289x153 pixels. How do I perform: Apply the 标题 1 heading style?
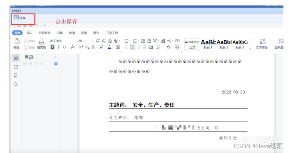(x=208, y=44)
